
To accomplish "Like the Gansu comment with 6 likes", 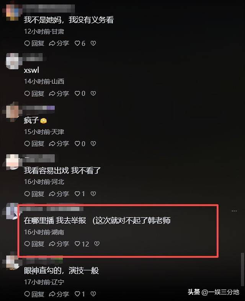I will (80, 43).
